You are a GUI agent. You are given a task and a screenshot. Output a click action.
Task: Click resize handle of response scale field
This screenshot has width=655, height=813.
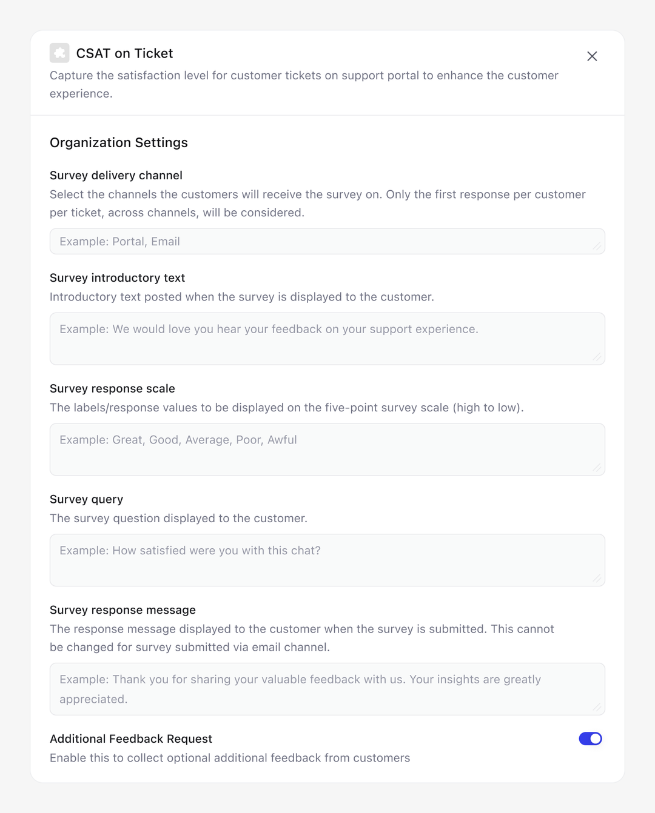click(x=597, y=468)
